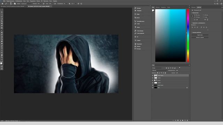
Task: Toggle the layer filtering on/off switch
Action: point(180,68)
